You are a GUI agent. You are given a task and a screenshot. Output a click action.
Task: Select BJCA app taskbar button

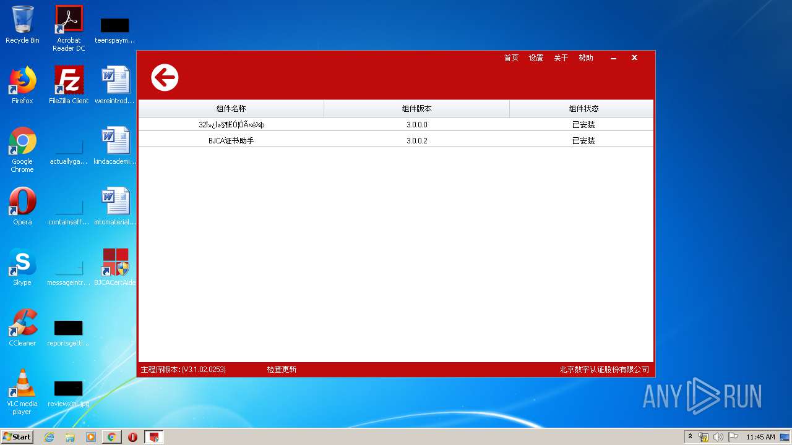(x=154, y=437)
